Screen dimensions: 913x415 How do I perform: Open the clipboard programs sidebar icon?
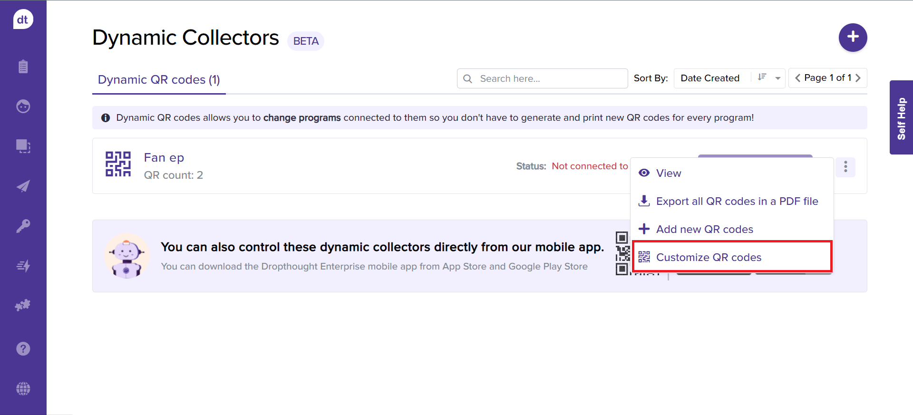(23, 67)
